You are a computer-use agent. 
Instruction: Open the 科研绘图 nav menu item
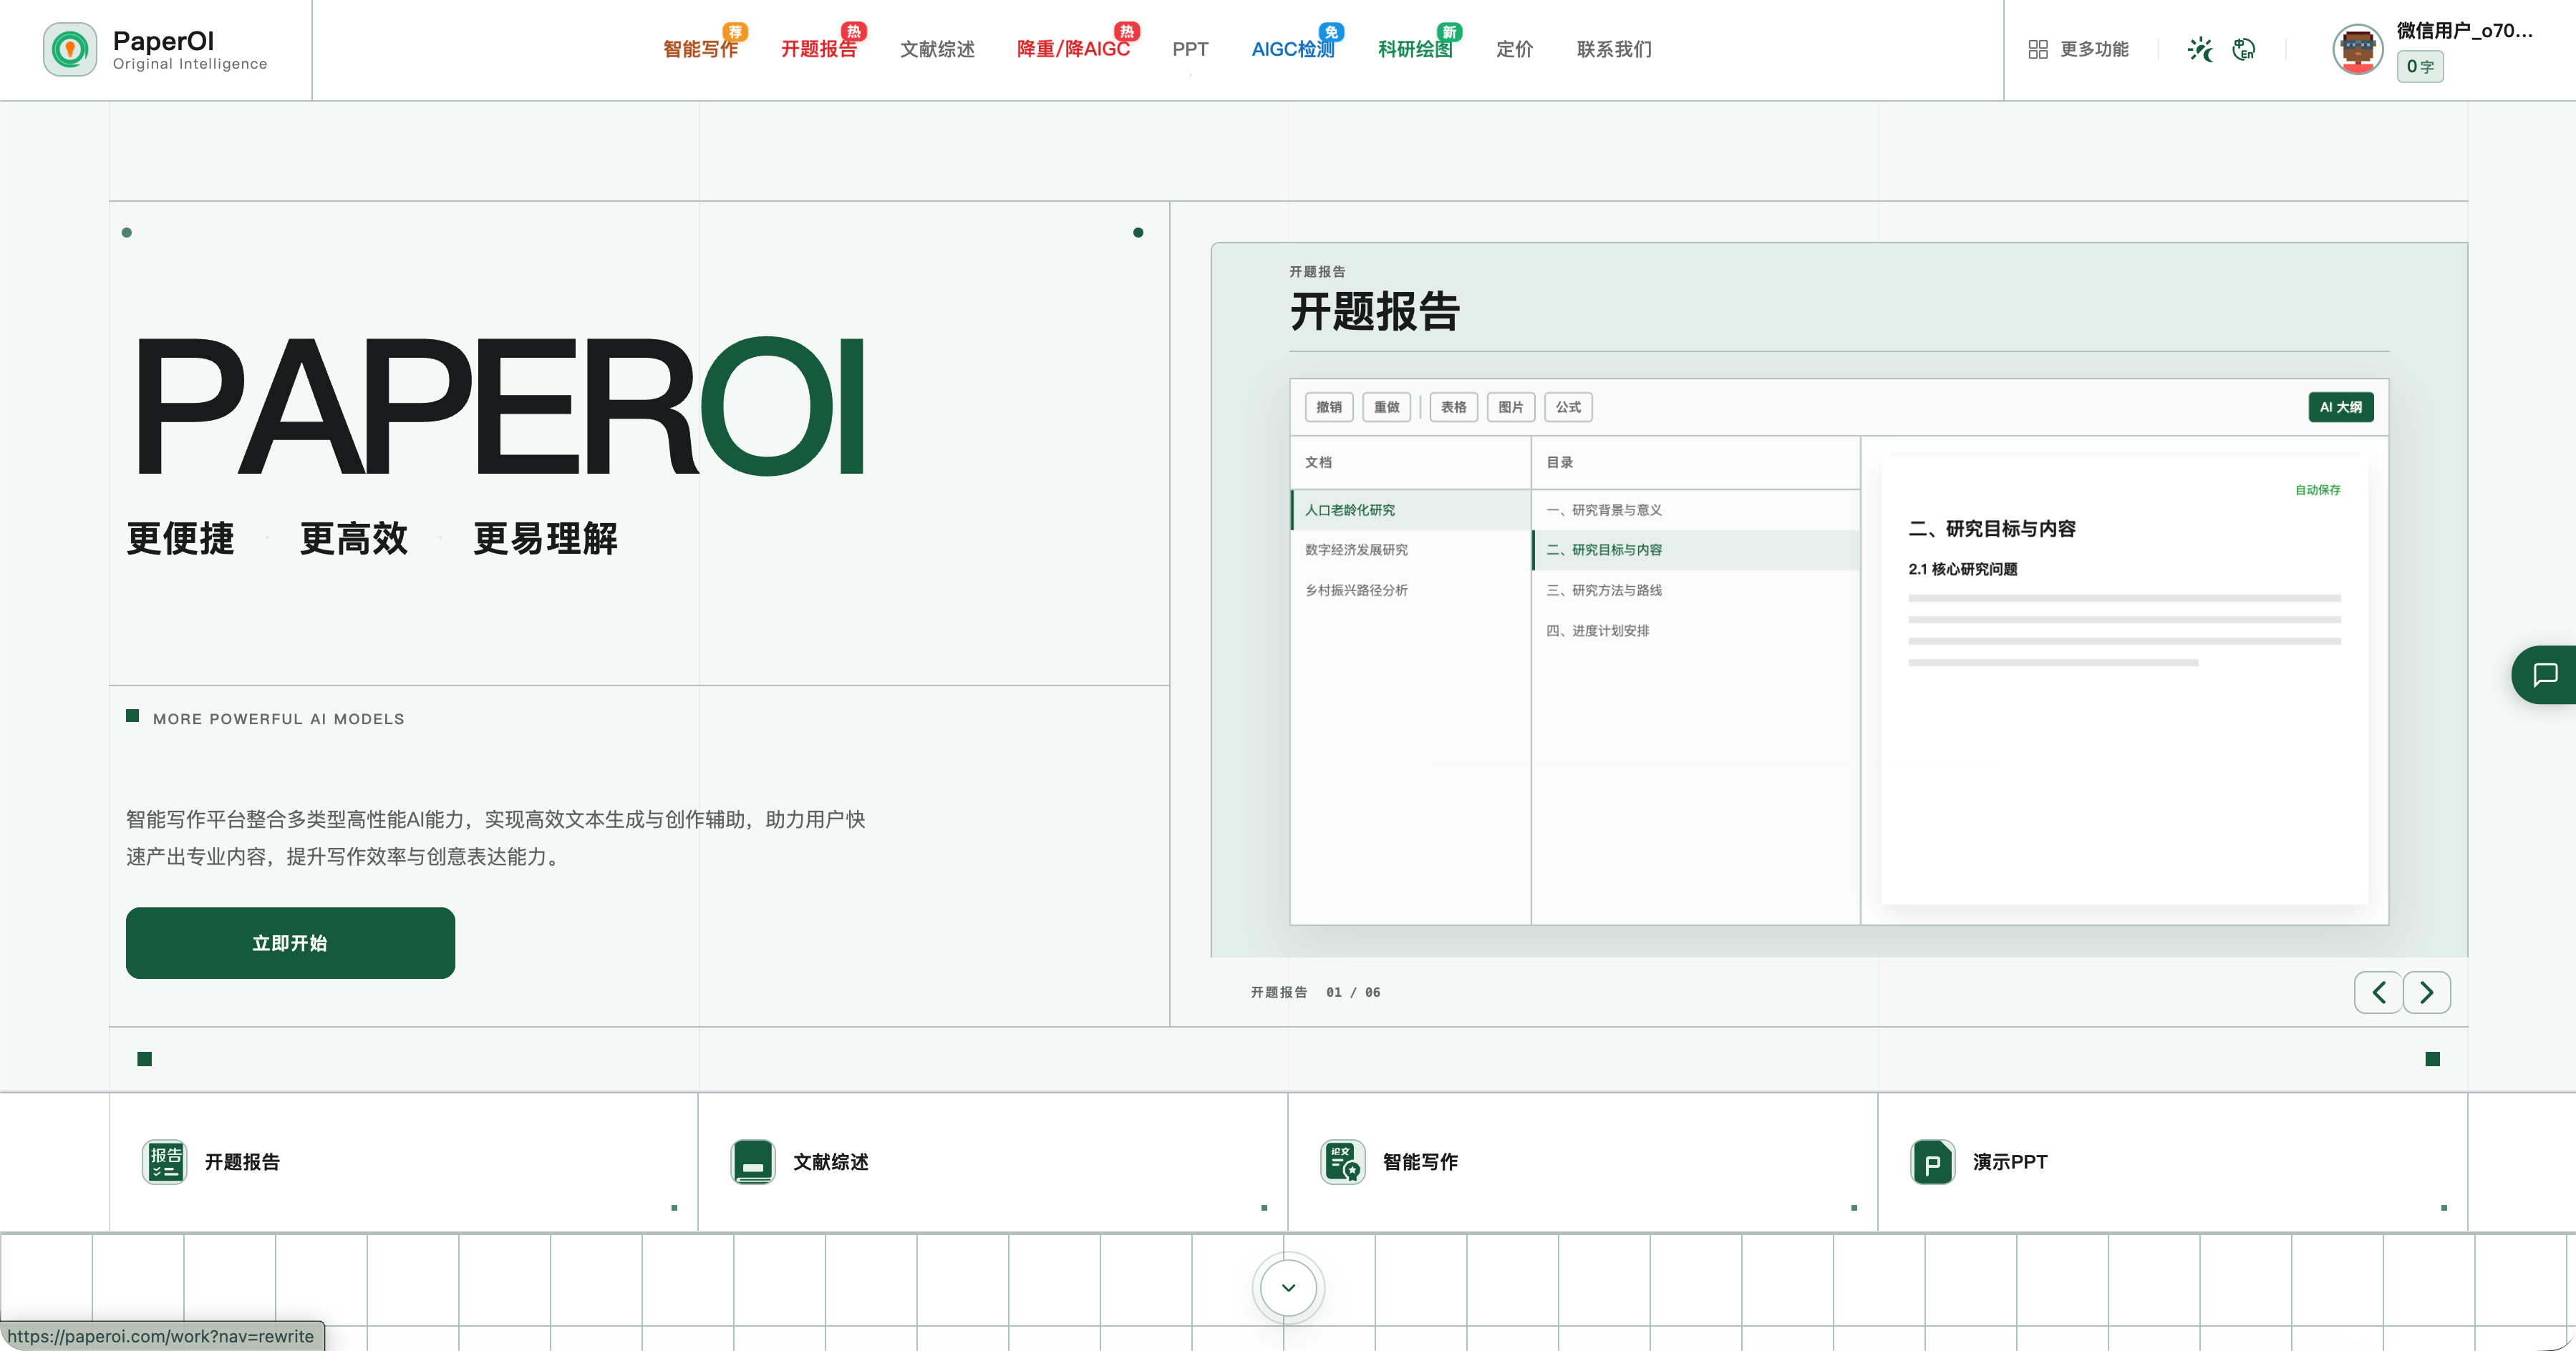[x=1415, y=49]
